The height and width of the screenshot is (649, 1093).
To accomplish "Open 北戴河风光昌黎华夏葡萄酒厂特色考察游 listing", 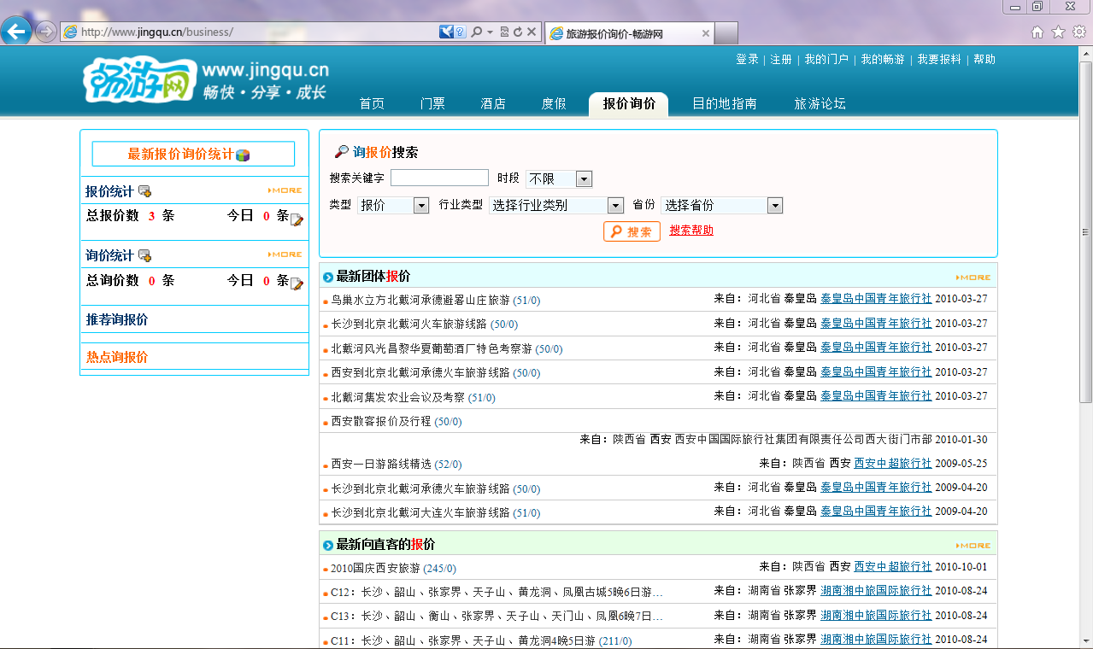I will (432, 348).
